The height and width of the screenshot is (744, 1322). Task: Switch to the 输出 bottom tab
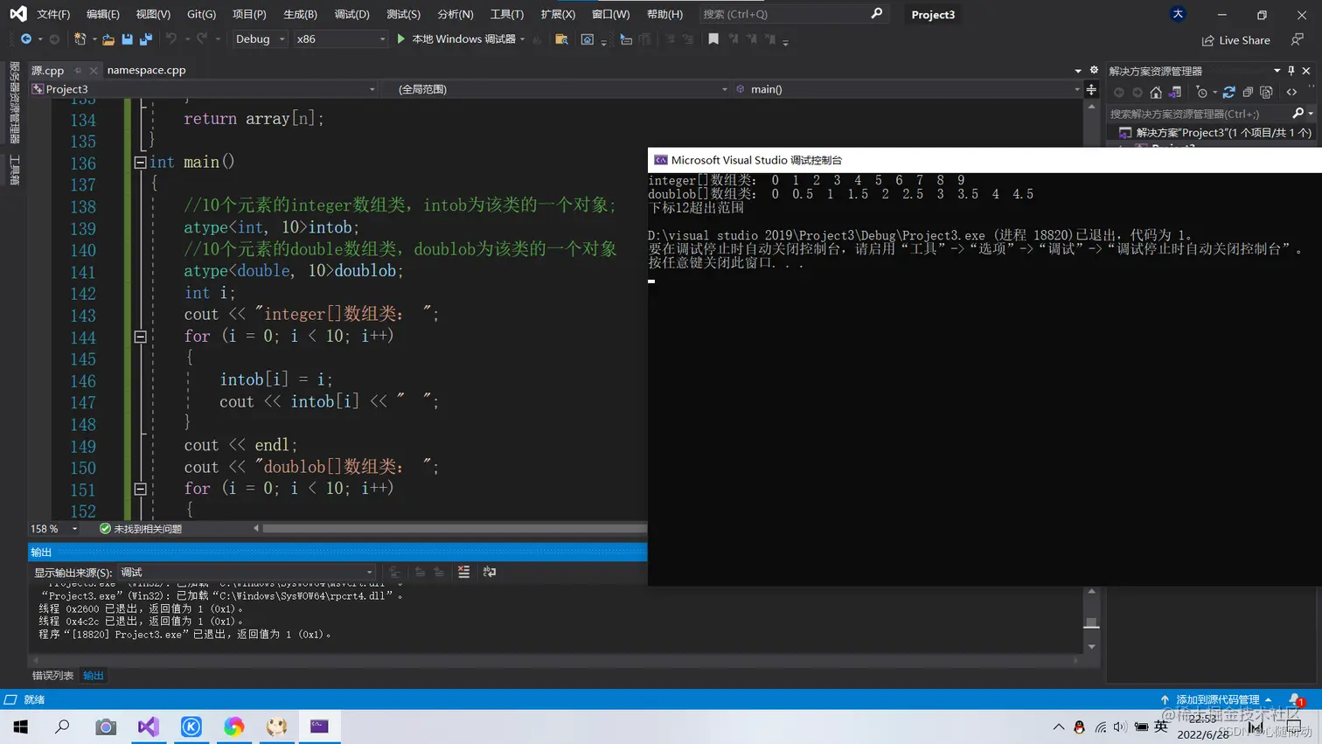tap(94, 676)
